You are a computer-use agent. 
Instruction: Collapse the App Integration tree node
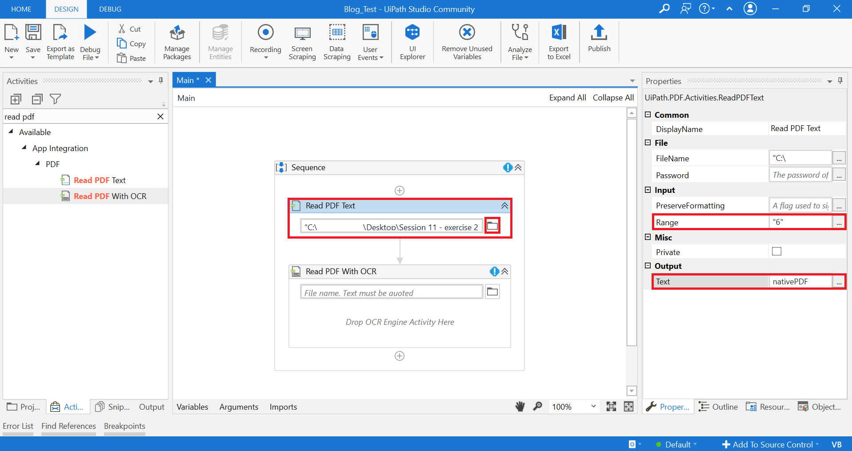coord(24,148)
